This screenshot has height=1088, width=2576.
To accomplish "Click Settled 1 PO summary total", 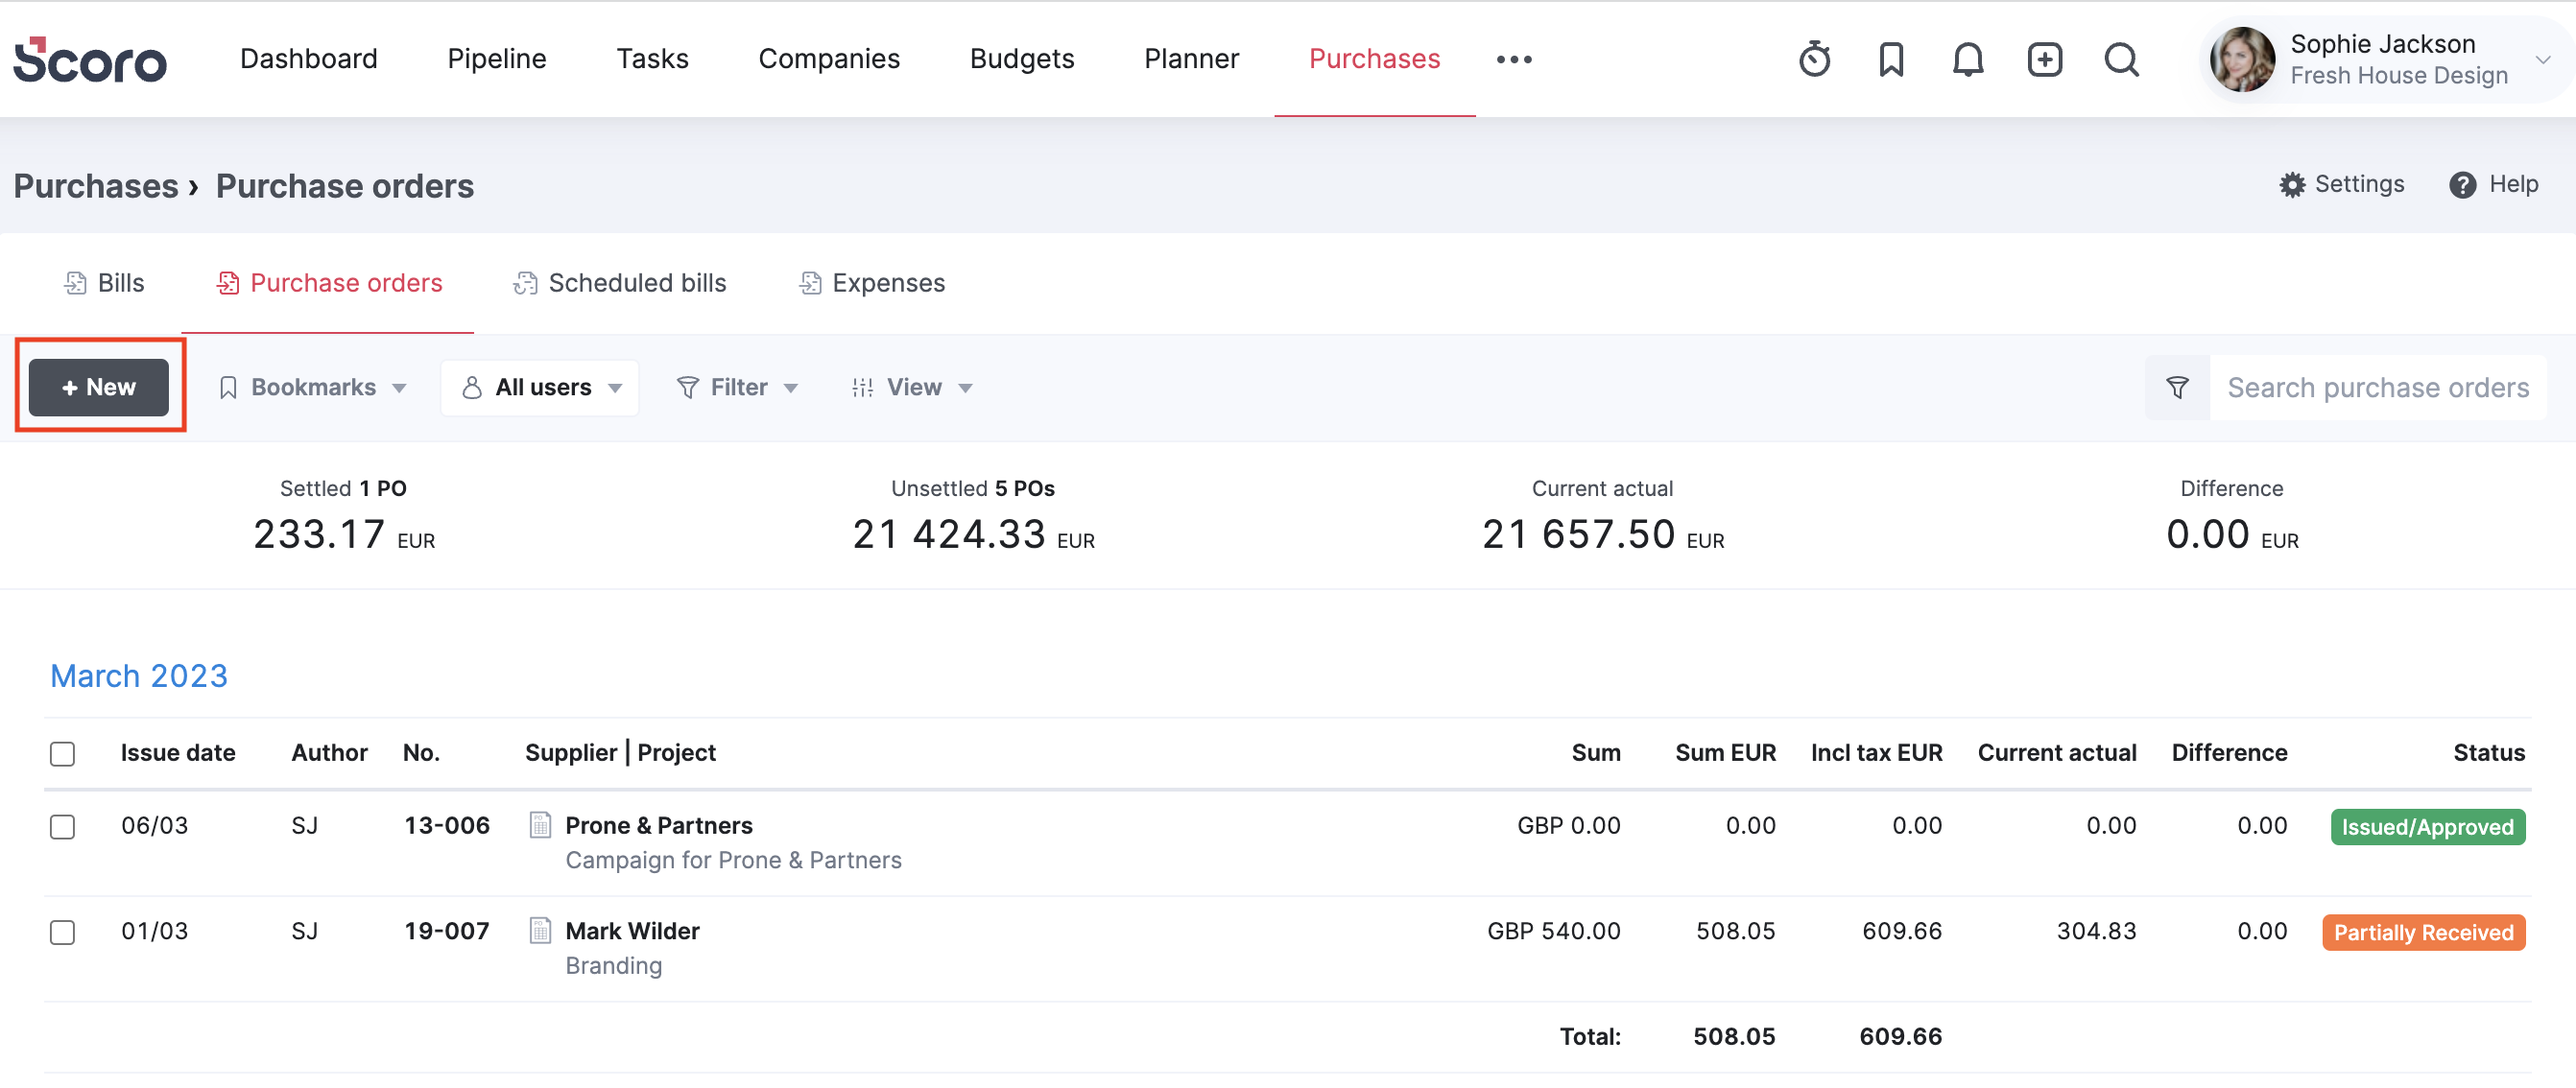I will click(344, 516).
